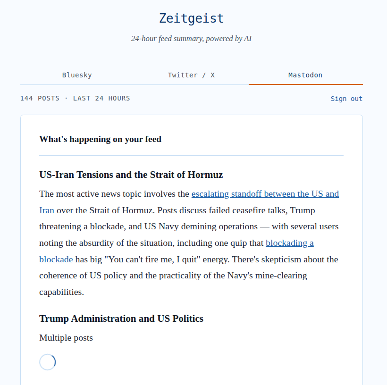387x385 pixels.
Task: Select the Mastodon tab
Action: click(305, 75)
